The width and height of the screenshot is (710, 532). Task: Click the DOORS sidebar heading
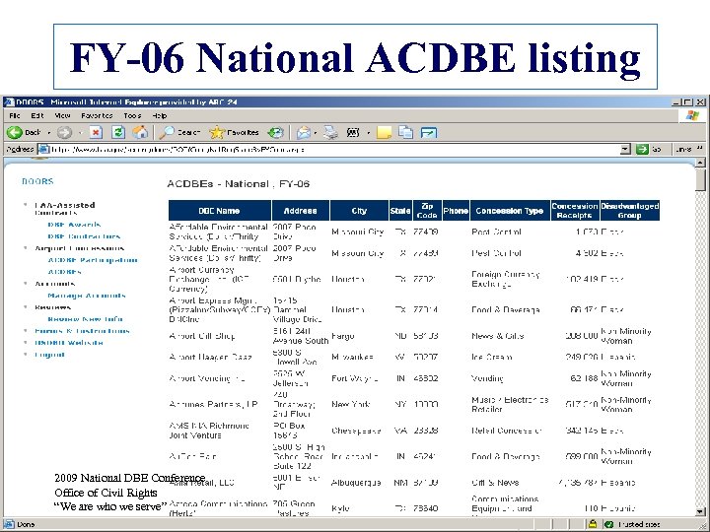[x=37, y=181]
